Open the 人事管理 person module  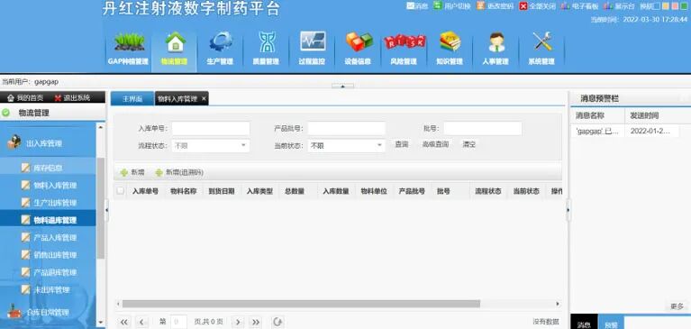tap(496, 49)
